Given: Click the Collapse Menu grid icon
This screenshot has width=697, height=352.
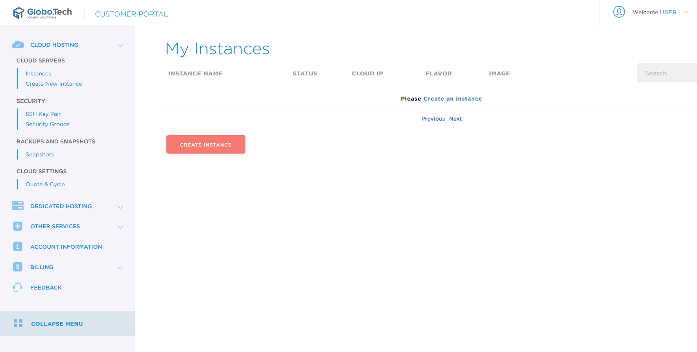Looking at the screenshot, I should [18, 323].
